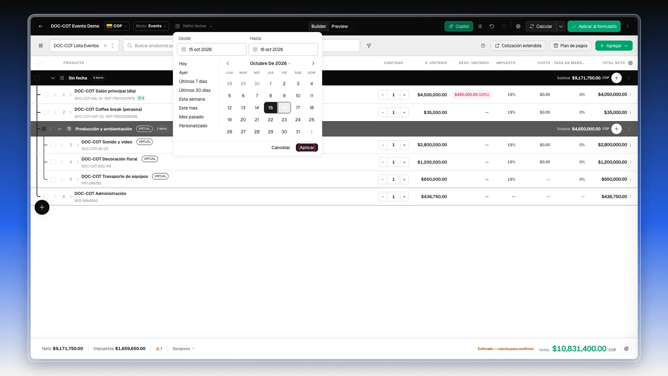The image size is (668, 376).
Task: Open Modo: Events dropdown
Action: [x=151, y=26]
